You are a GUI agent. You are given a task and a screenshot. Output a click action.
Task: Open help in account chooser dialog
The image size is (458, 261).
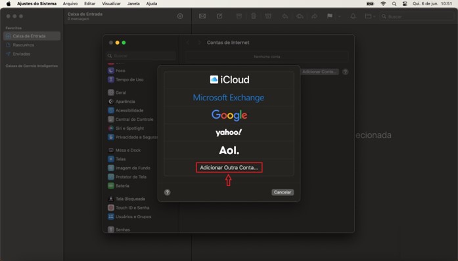tap(167, 192)
